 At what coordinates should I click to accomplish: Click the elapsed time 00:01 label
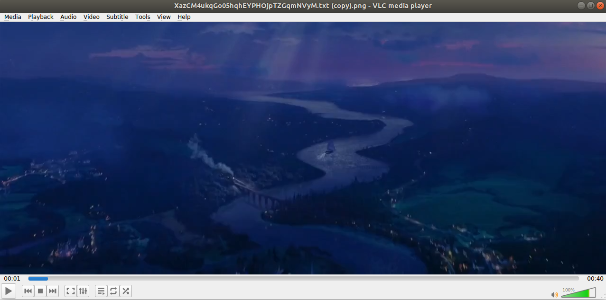[12, 279]
